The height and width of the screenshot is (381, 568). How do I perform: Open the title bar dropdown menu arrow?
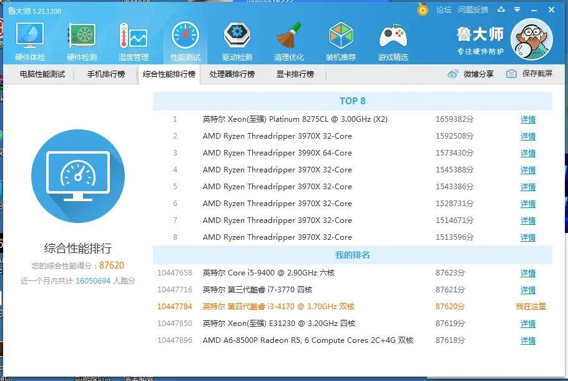517,9
